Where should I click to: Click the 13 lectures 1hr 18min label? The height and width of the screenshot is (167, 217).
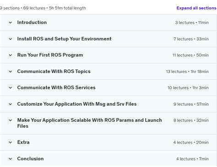point(187,71)
